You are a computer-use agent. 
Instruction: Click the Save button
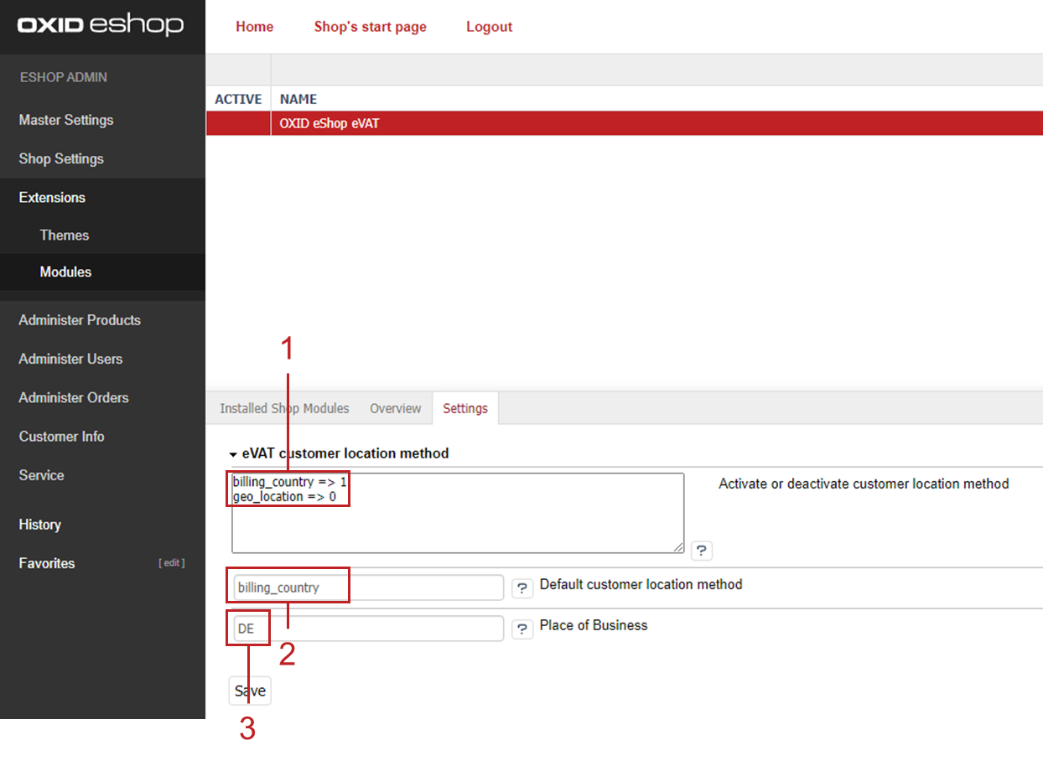[250, 691]
